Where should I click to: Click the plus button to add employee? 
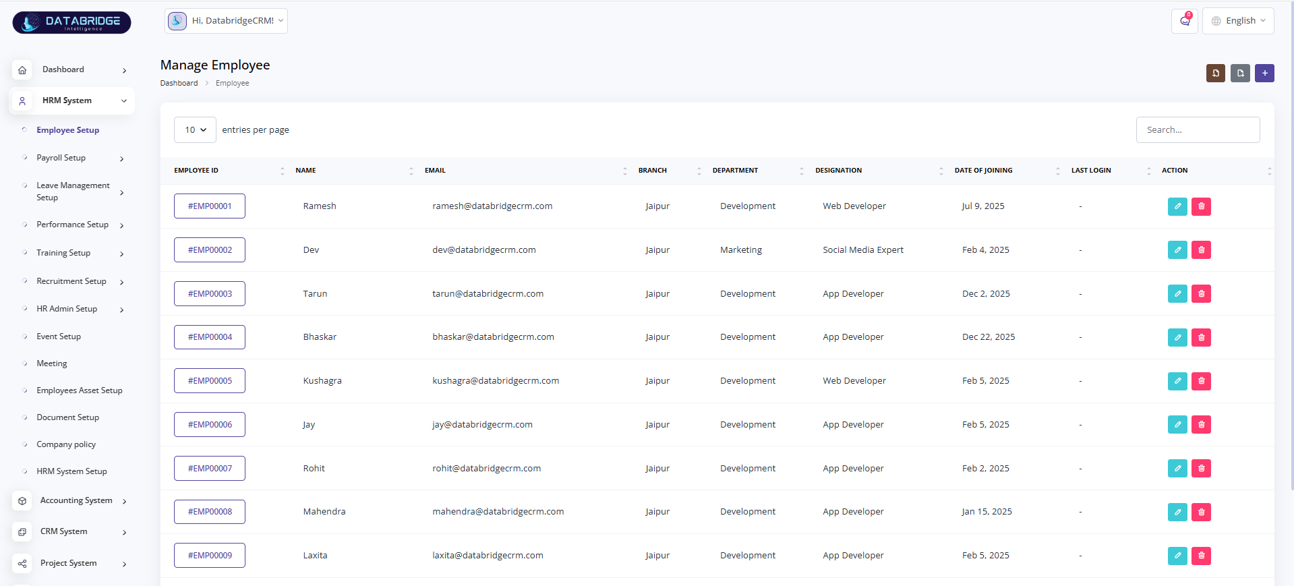(x=1265, y=73)
